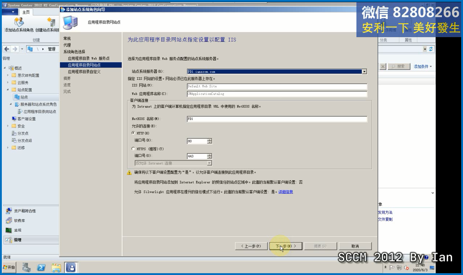Collapse the 服务器和站点系统角色 tree node
Viewport: 463px width, 275px height.
click(x=11, y=104)
